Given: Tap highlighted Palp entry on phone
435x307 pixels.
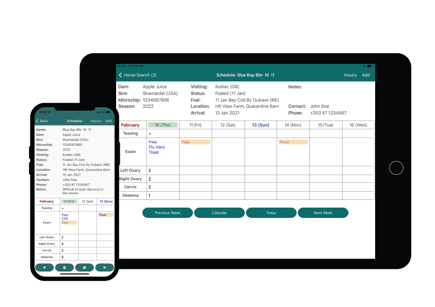Looking at the screenshot, I should 69,223.
